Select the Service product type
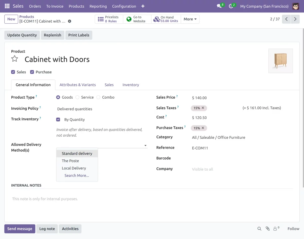The height and width of the screenshot is (239, 304). coord(78,97)
